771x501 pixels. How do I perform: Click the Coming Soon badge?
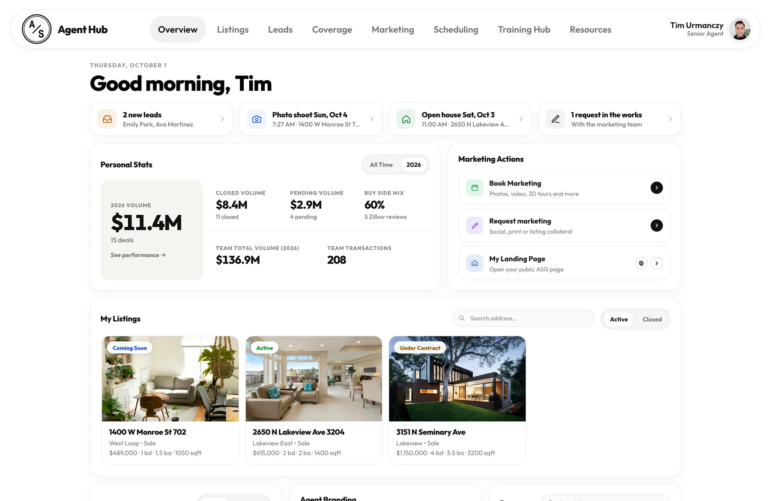tap(130, 348)
